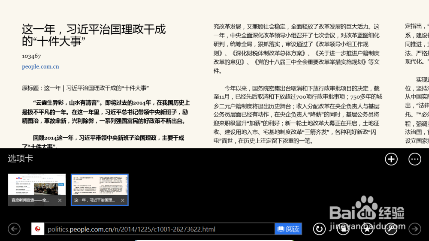Click the article title 这一年，习近平治国理政干成

94,35
